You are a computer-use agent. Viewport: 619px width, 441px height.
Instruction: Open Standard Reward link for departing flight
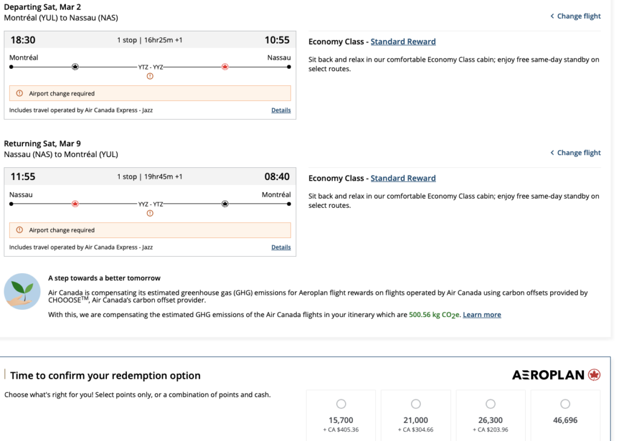coord(403,42)
